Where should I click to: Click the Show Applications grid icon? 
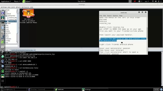tap(3, 81)
